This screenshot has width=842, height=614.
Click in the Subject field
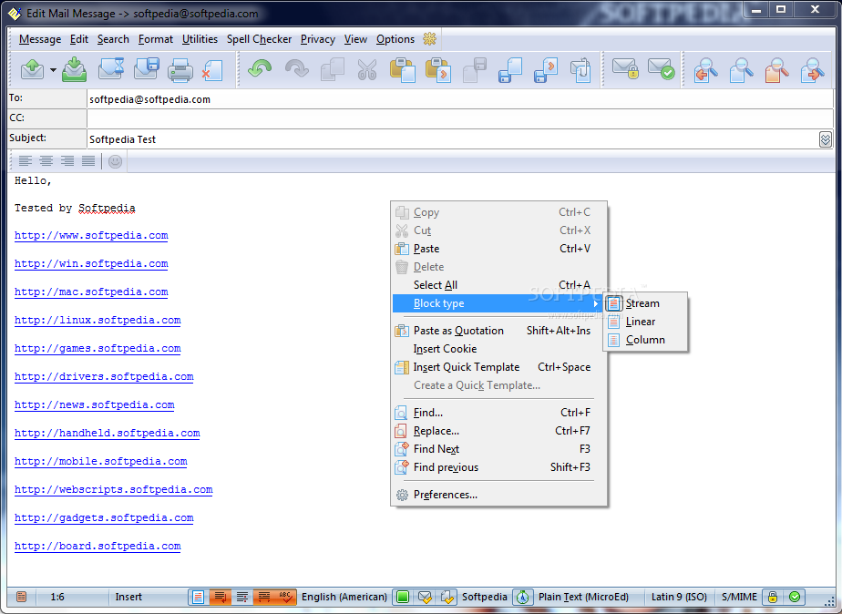[x=452, y=139]
